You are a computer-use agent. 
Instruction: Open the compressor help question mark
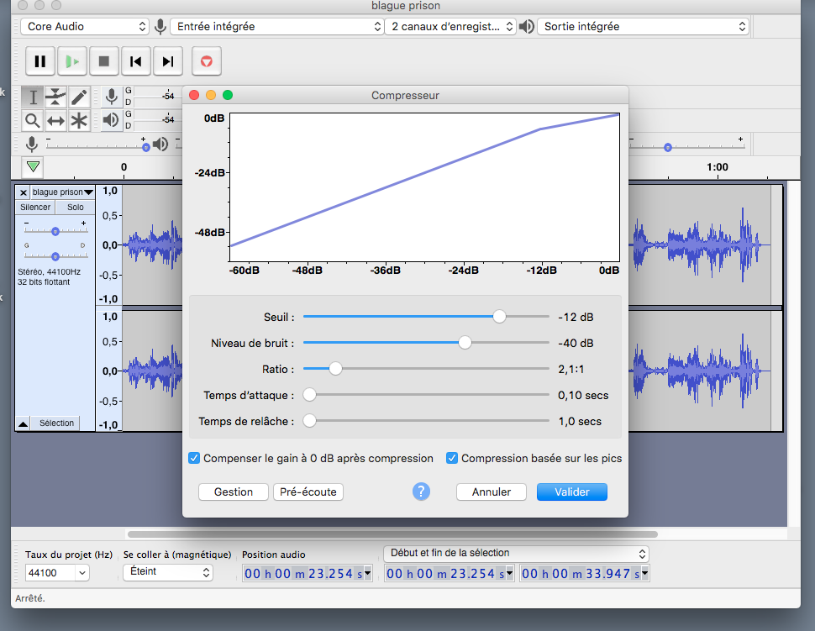click(x=421, y=492)
